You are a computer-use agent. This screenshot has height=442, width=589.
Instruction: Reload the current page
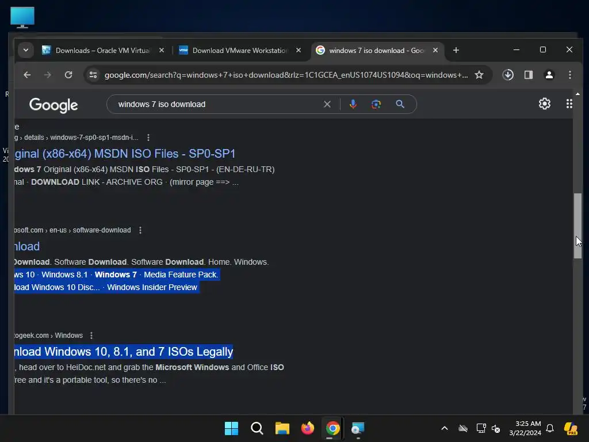point(68,75)
